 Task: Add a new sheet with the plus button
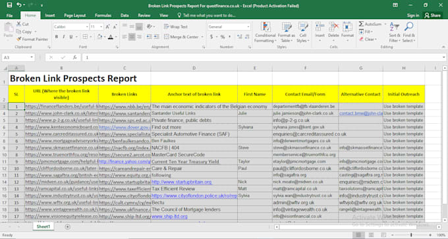67,226
